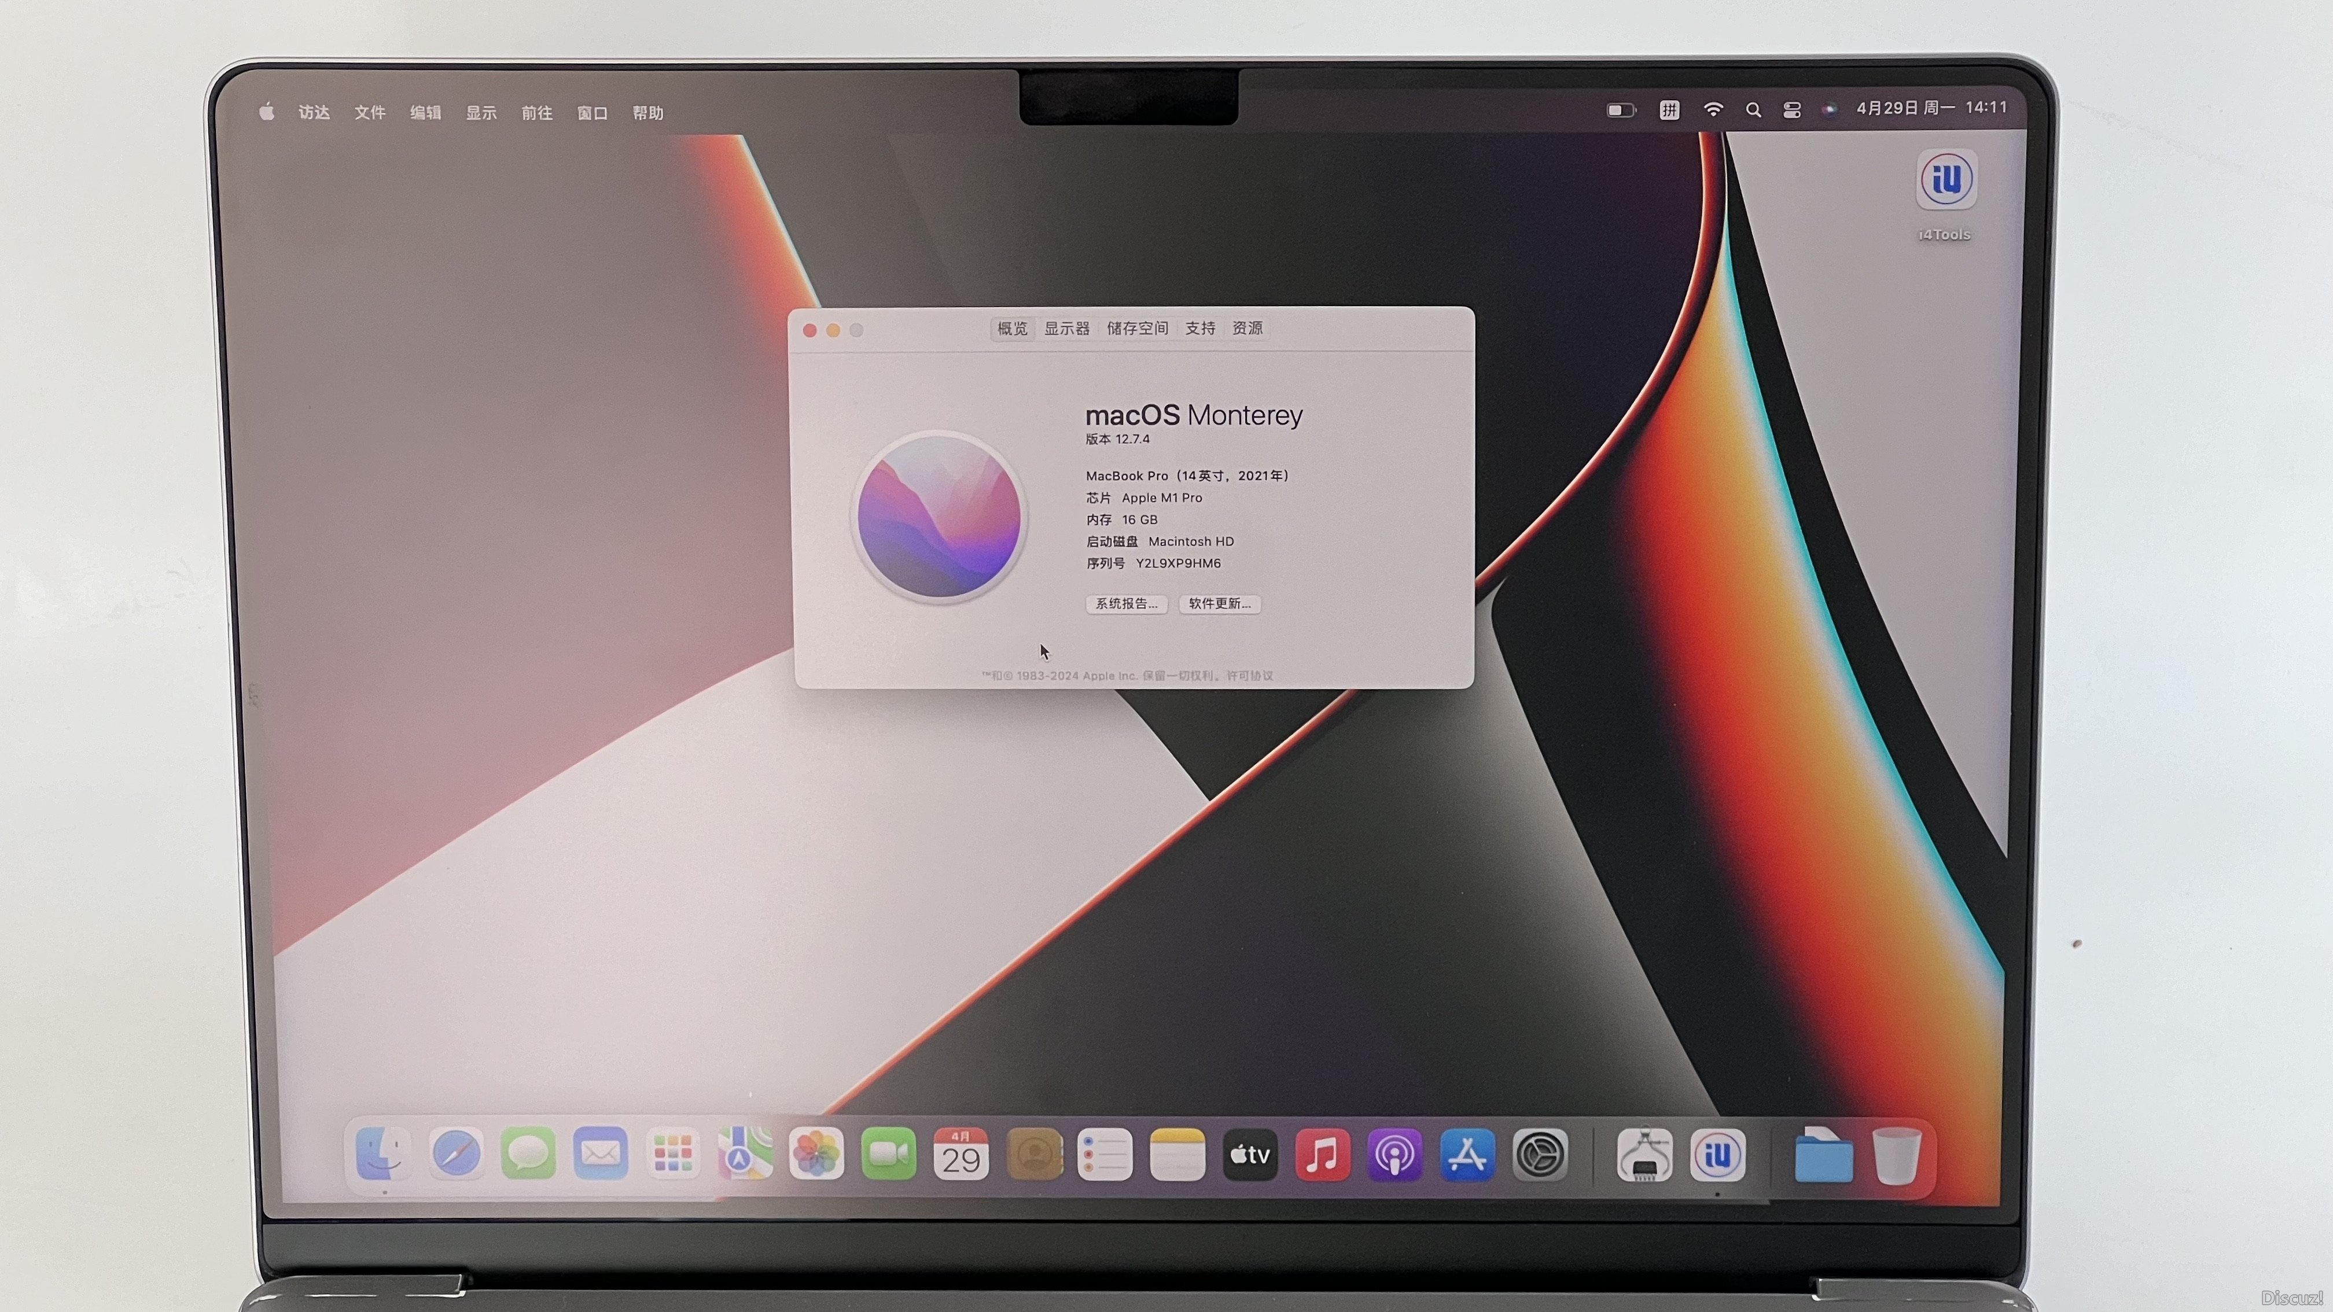Open the 访达 menu
This screenshot has width=2333, height=1312.
pyautogui.click(x=314, y=112)
